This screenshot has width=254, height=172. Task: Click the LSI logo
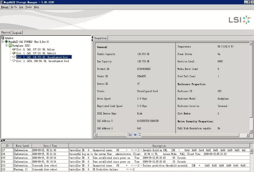tap(240, 20)
